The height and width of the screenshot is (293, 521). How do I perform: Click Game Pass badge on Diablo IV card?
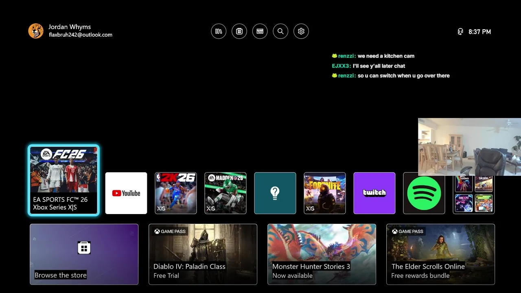click(170, 232)
